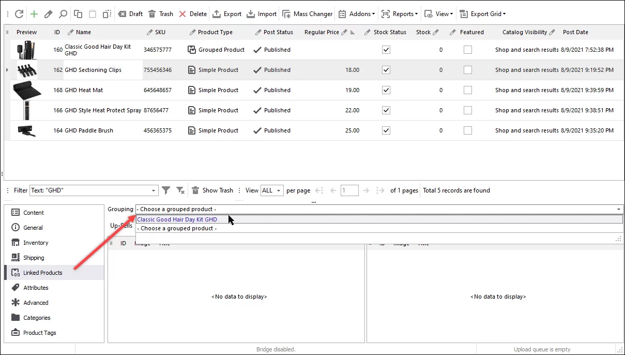Open the Up-Sells tab
The width and height of the screenshot is (625, 355).
tap(120, 225)
